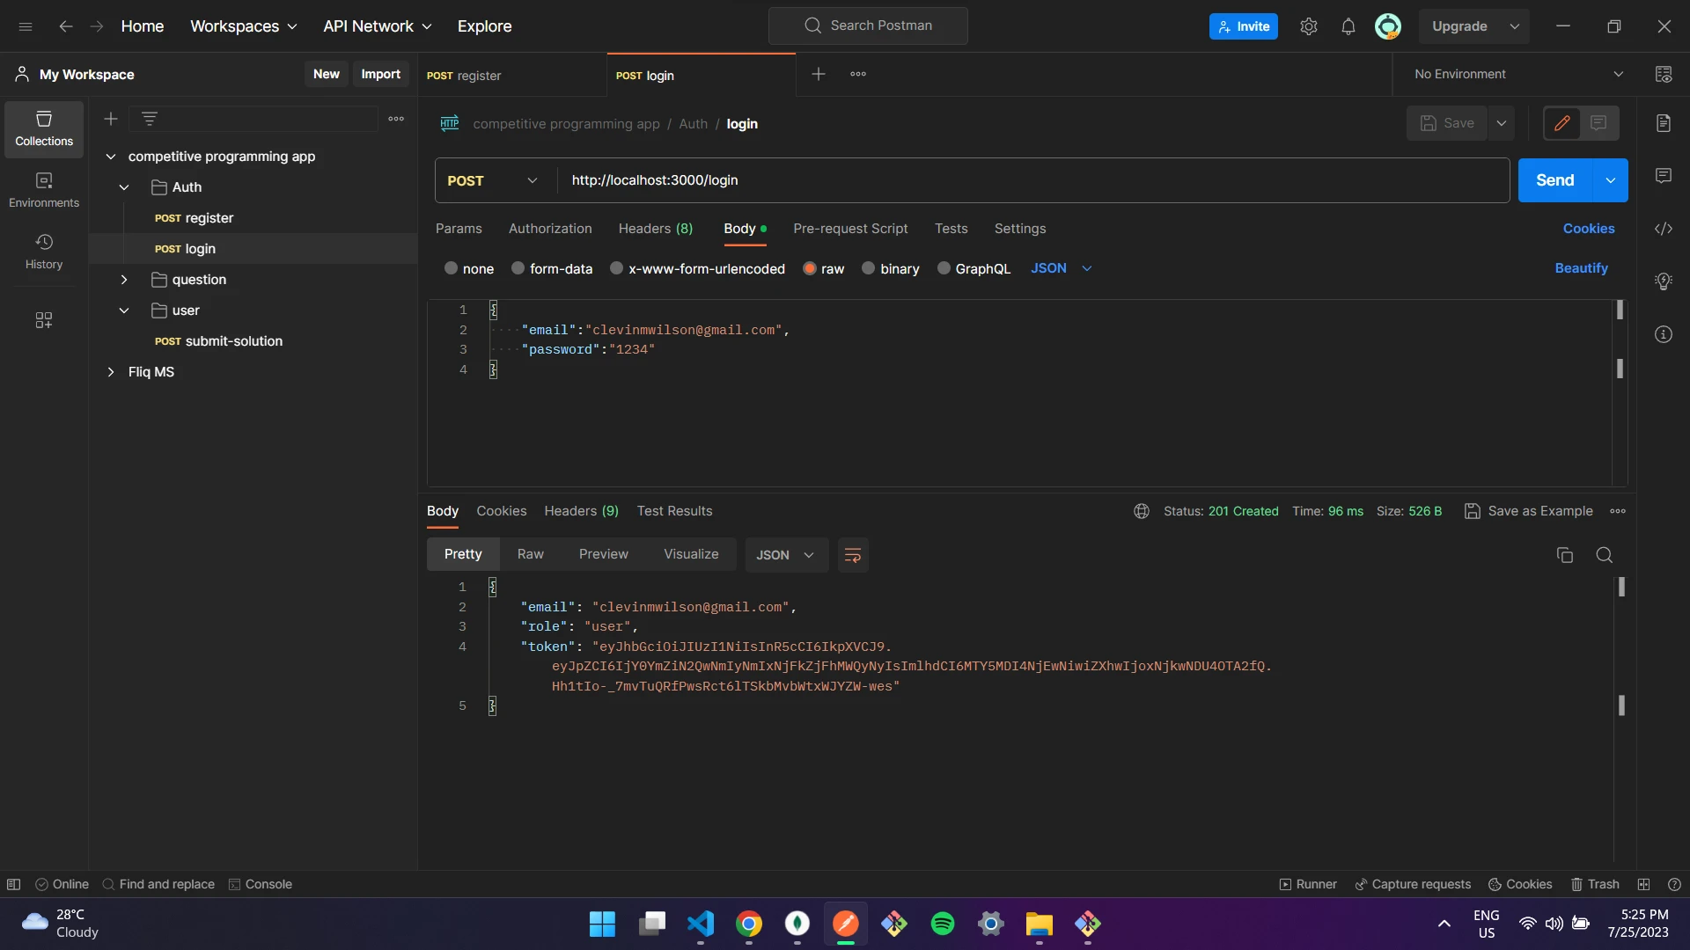This screenshot has width=1690, height=950.
Task: Open the request body JSON format dropdown
Action: [1062, 268]
